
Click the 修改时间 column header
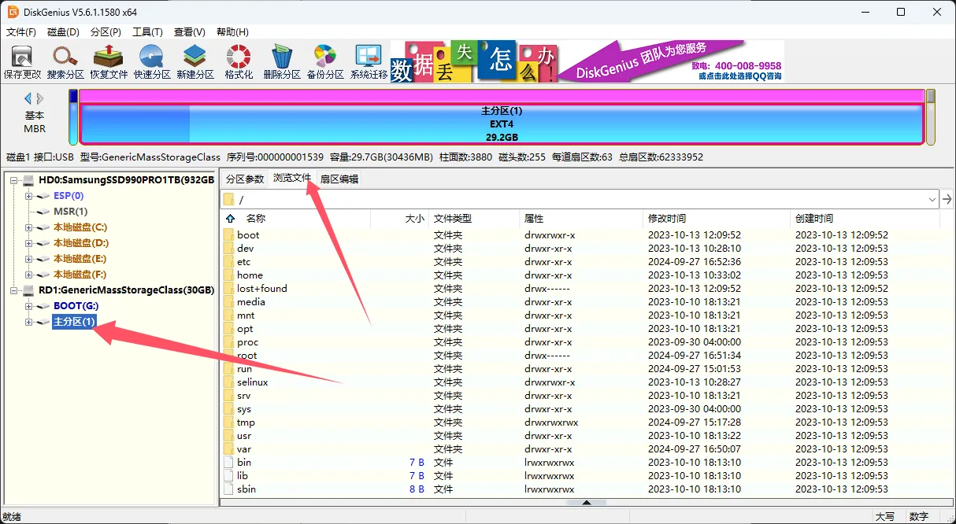pyautogui.click(x=666, y=219)
